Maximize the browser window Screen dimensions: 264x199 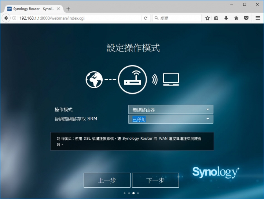click(x=245, y=4)
